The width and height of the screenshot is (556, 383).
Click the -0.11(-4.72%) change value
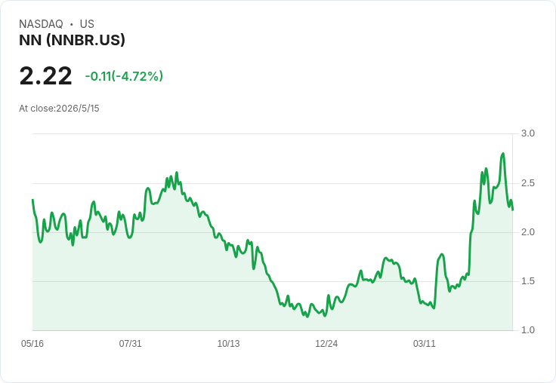pos(124,76)
